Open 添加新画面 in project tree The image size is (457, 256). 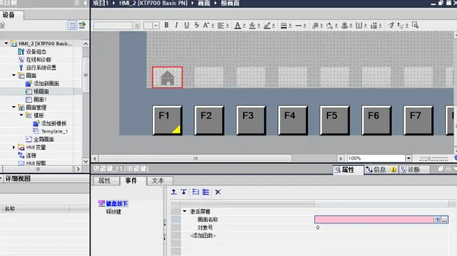46,83
